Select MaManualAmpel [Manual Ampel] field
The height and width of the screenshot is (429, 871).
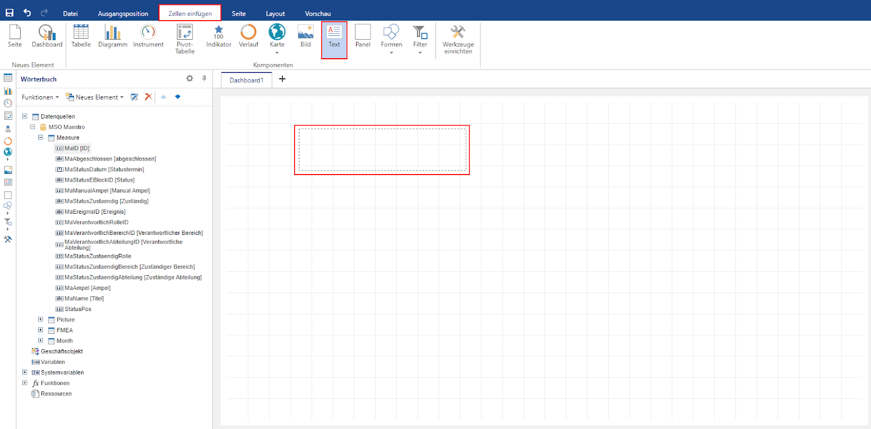pos(103,191)
